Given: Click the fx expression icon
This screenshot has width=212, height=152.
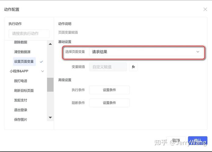Looking at the screenshot, I should coord(133,67).
